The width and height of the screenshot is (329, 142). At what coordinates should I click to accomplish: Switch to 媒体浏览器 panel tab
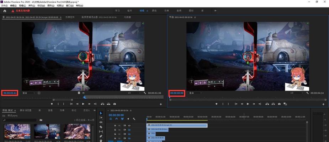(26, 110)
